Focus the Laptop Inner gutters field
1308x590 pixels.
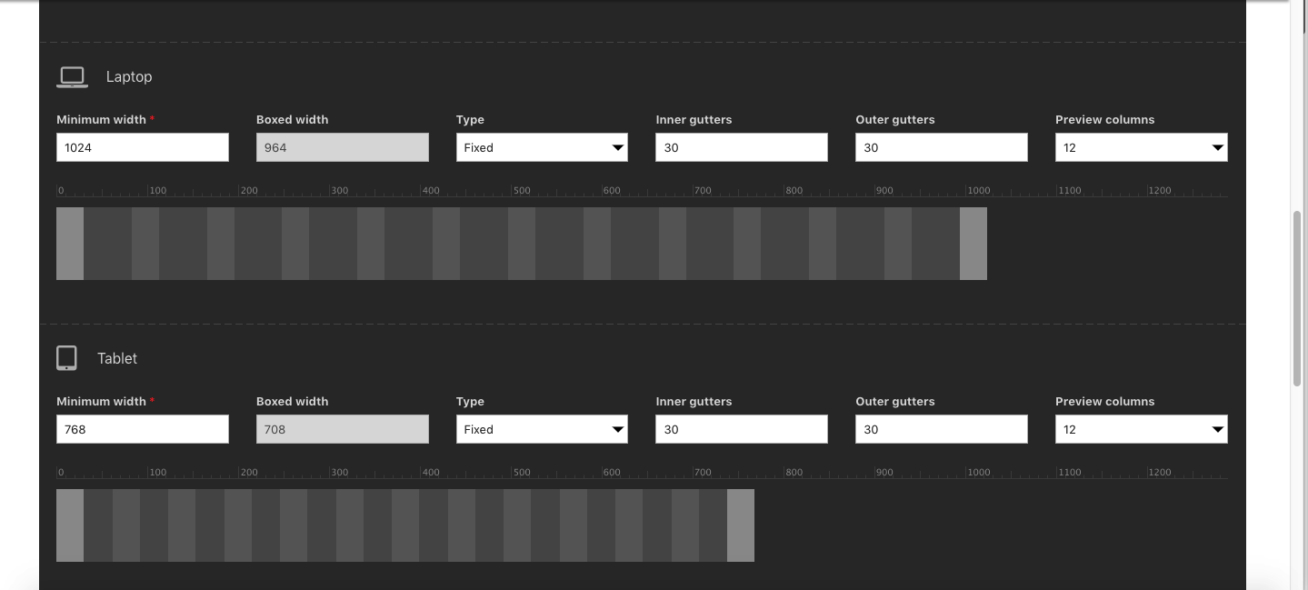click(x=741, y=147)
